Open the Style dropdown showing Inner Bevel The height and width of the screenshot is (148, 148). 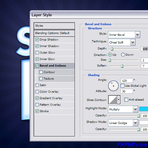click(124, 35)
